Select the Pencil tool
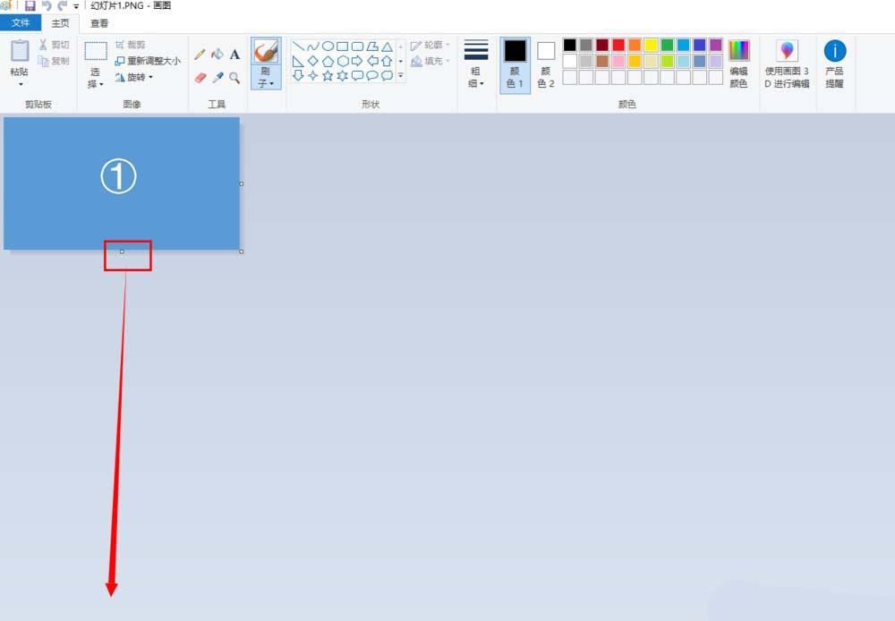The width and height of the screenshot is (895, 621). 200,54
